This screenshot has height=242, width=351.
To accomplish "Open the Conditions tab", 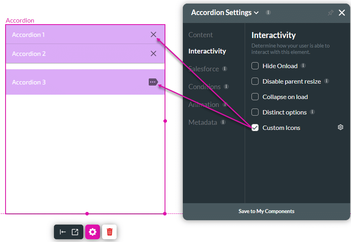I will tap(204, 87).
